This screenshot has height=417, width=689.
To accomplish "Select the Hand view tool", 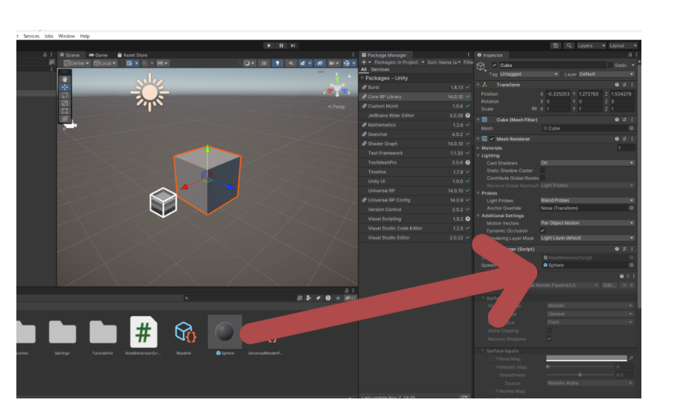I will [65, 79].
